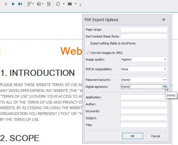Go to the next page
This screenshot has height=145, width=178.
[13, 4]
